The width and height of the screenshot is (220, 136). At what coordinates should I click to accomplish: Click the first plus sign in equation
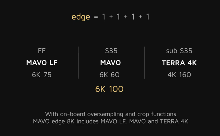111,17
